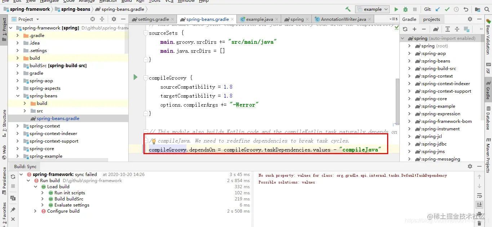Locate current file in Project tree

(93, 19)
